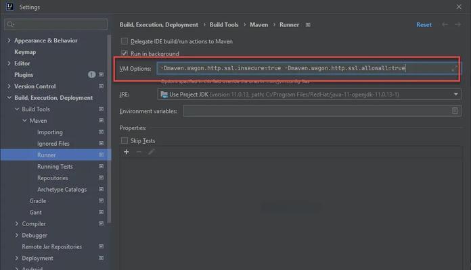
Task: Select Archetype Catalogs under Maven
Action: (62, 190)
